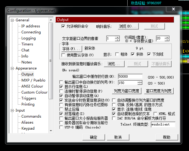Click 确定 to confirm settings
Screen dimensions: 189x151
(x=94, y=137)
